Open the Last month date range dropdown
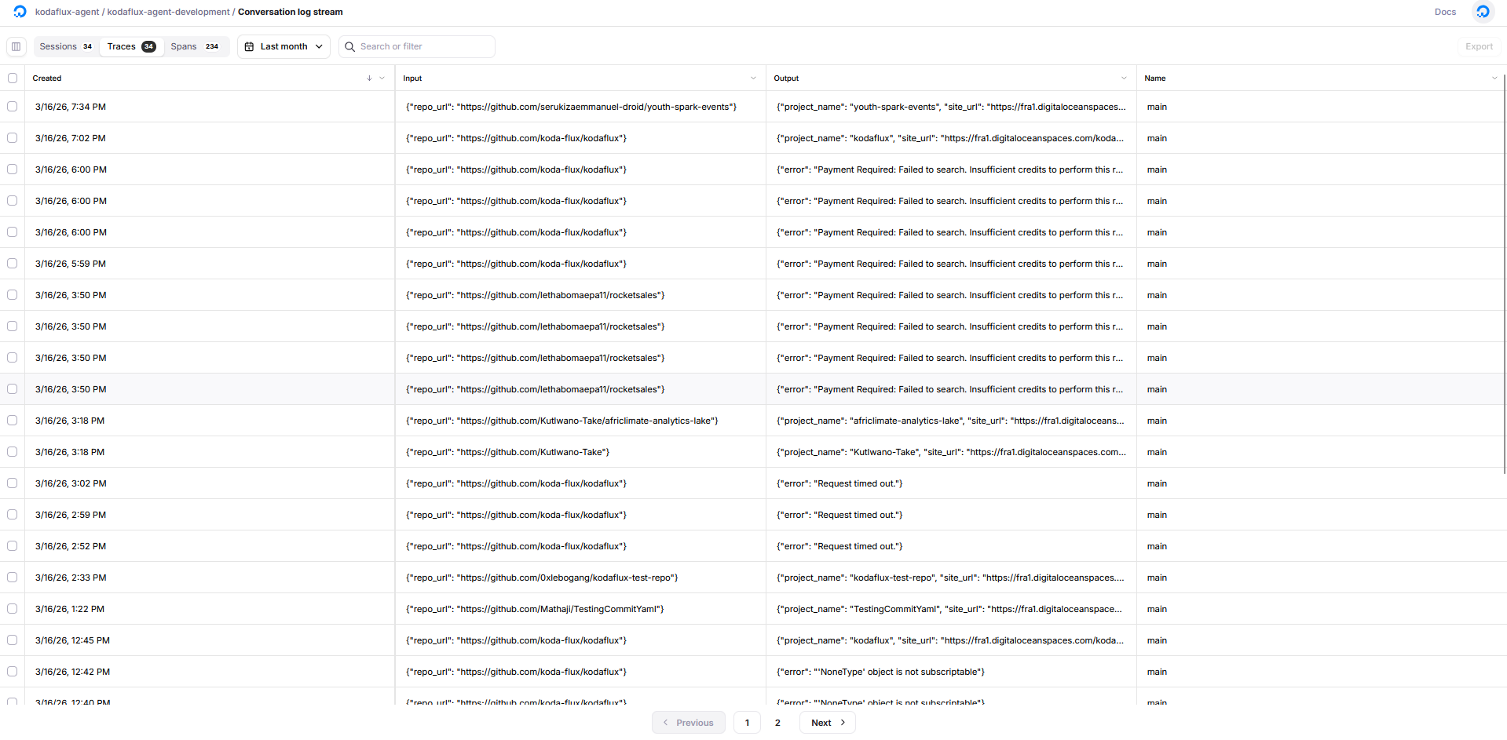Viewport: 1507px width, 740px height. tap(283, 46)
